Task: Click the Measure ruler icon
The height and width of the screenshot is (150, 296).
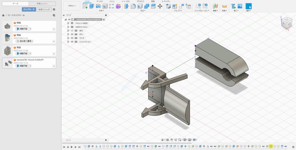Action: point(224,6)
